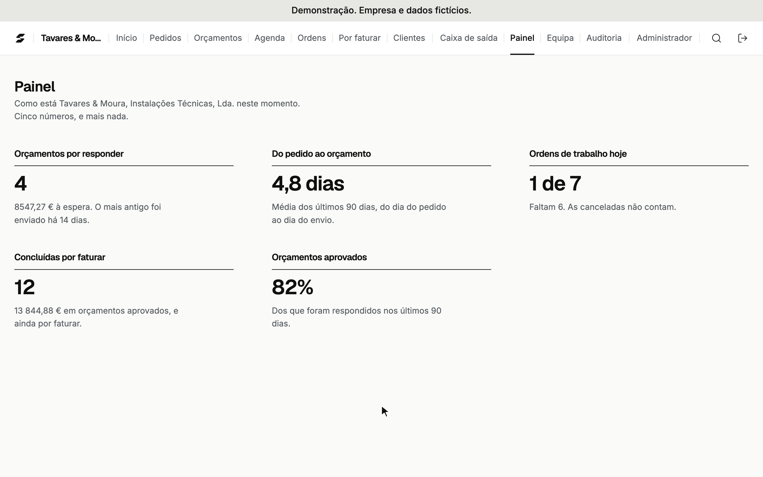
Task: Open the Tavares & Mo... company name
Action: 71,38
